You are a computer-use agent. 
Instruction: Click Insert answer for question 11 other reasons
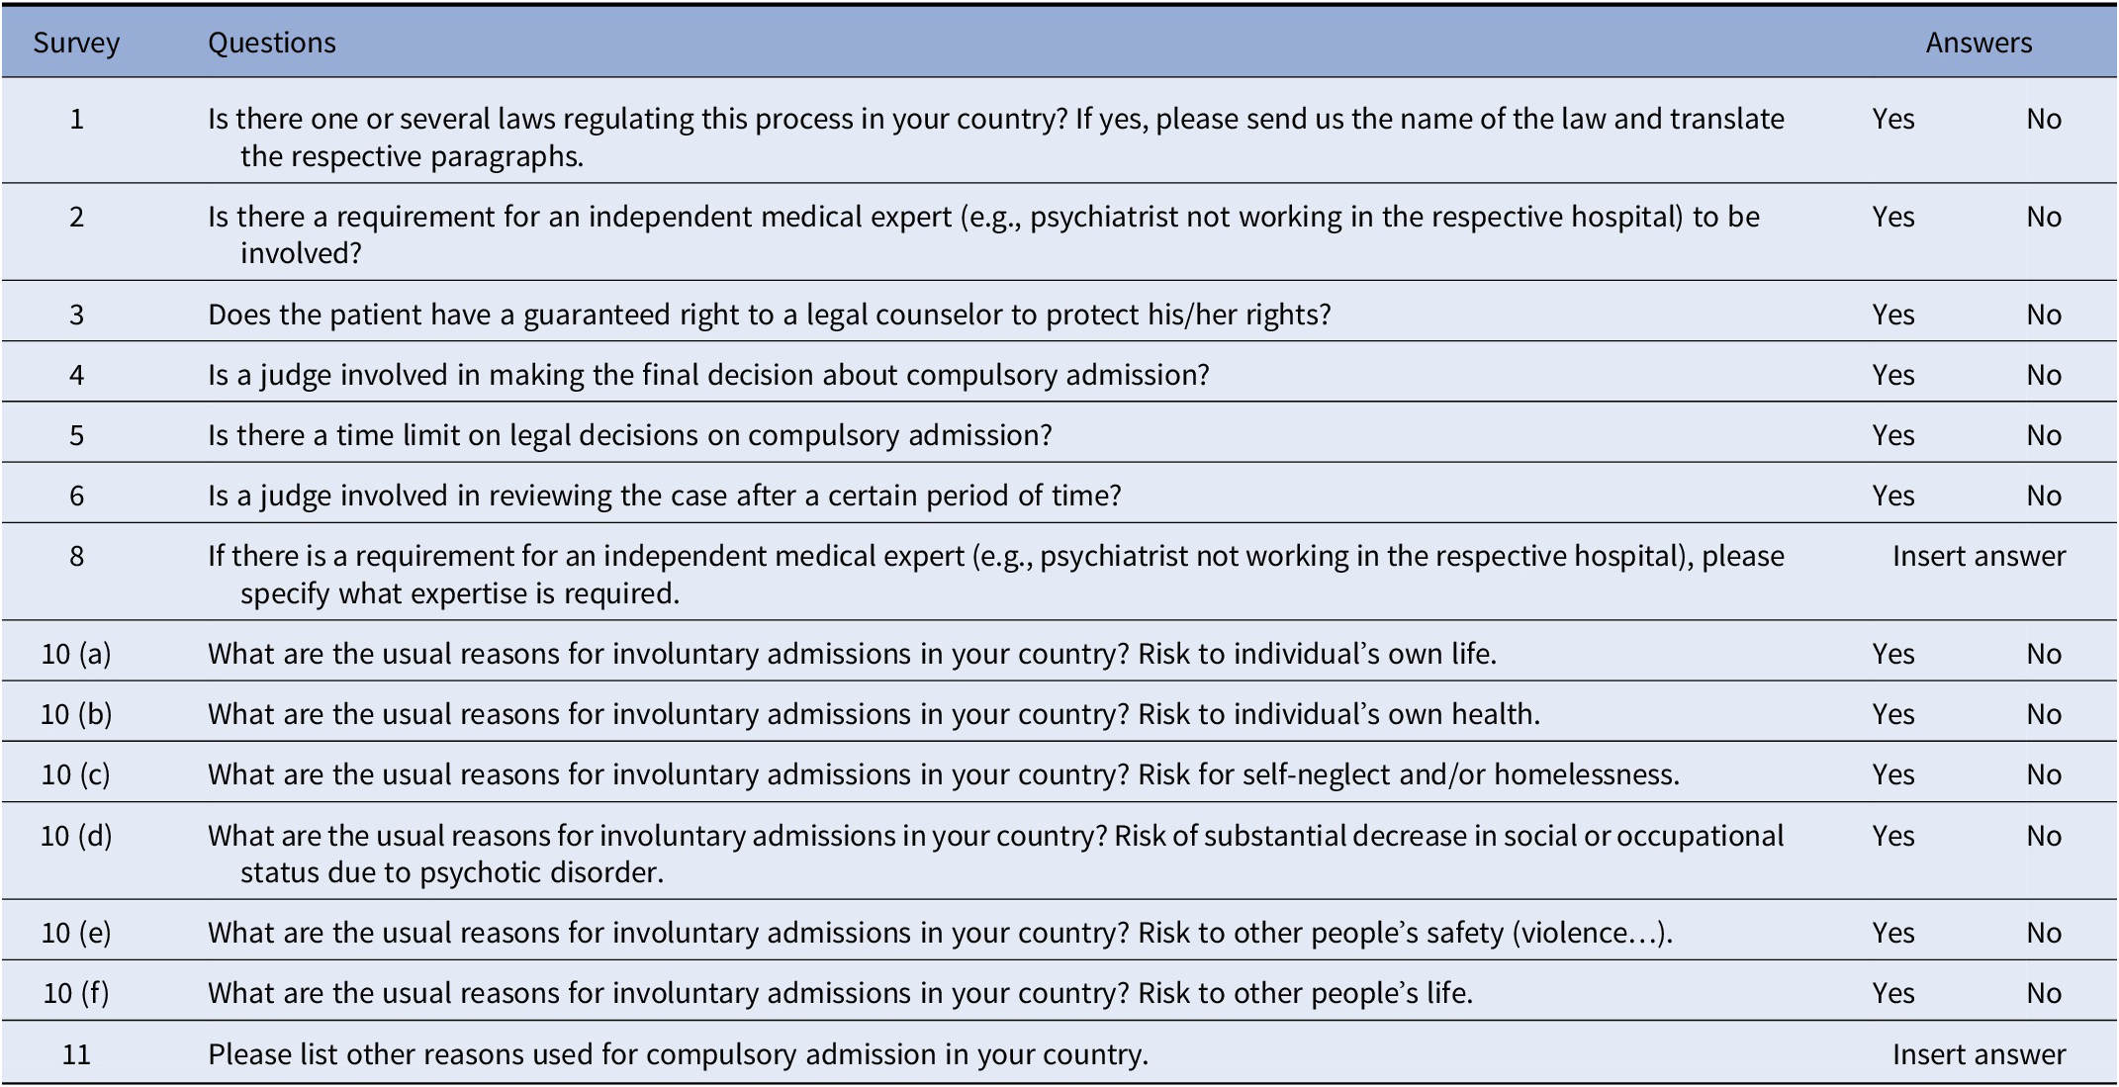click(x=1979, y=1055)
